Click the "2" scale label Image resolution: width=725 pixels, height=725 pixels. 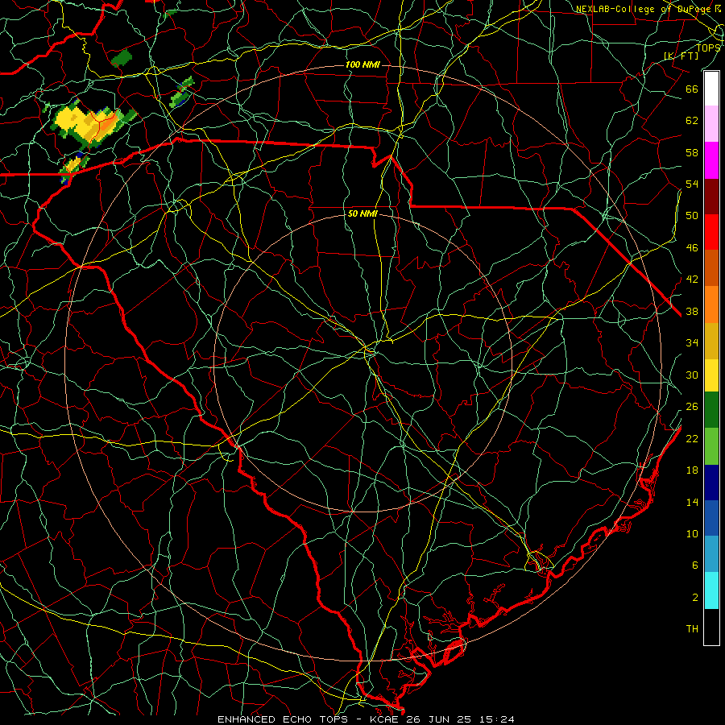click(694, 598)
